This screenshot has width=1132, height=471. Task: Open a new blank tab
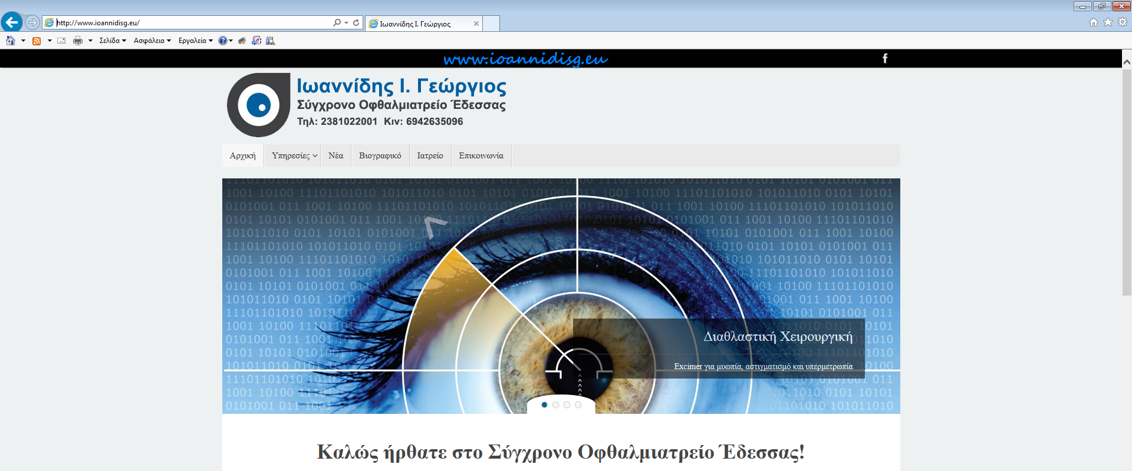[x=491, y=24]
